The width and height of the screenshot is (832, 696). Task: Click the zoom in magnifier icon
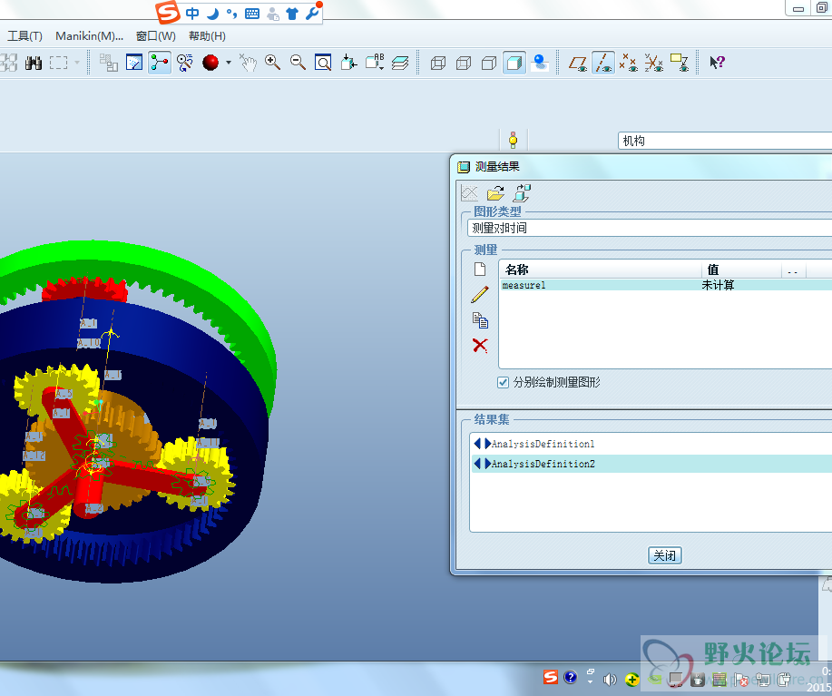coord(272,63)
